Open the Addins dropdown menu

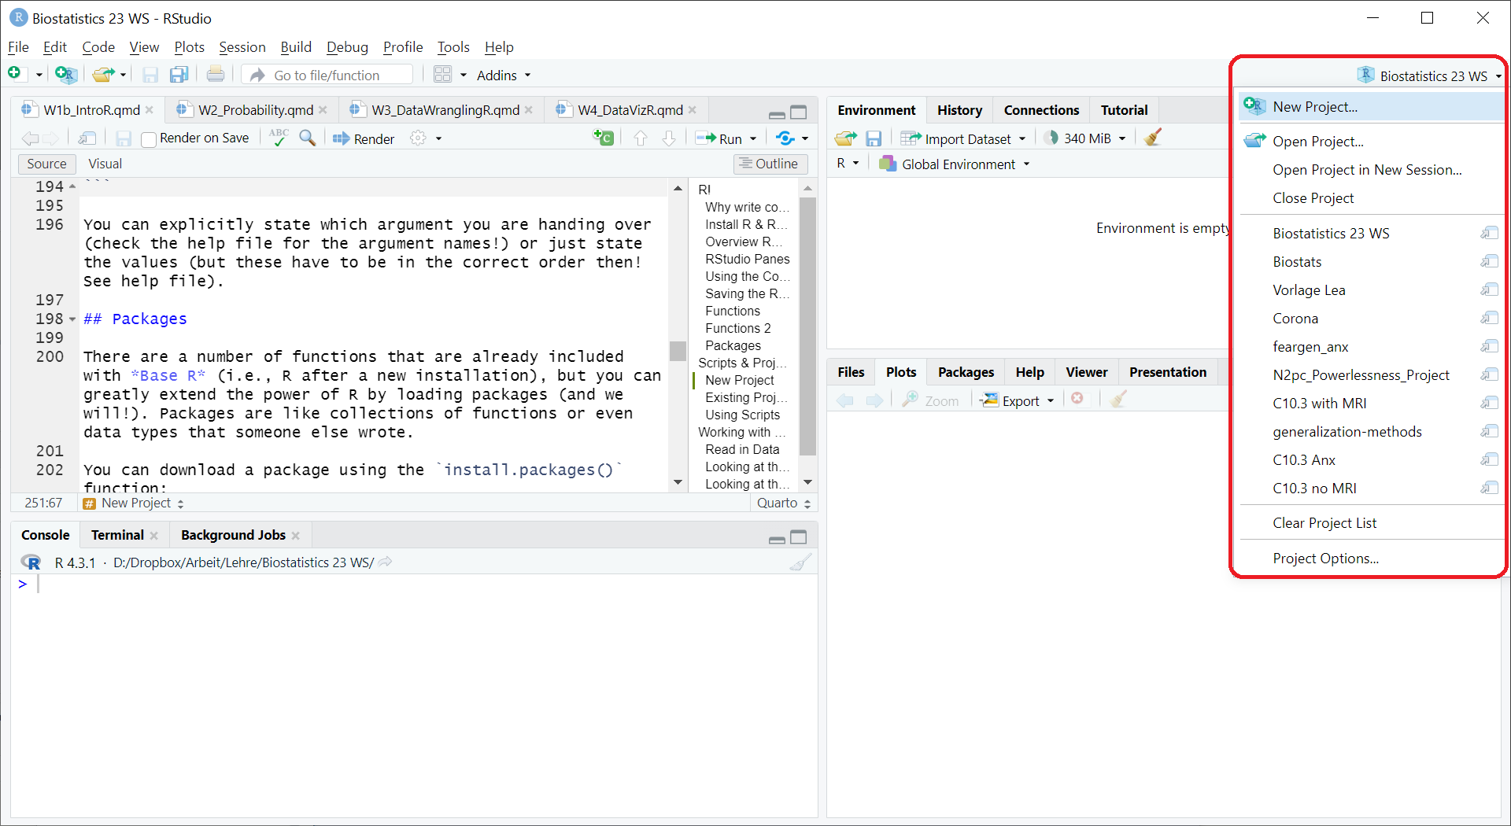point(504,76)
